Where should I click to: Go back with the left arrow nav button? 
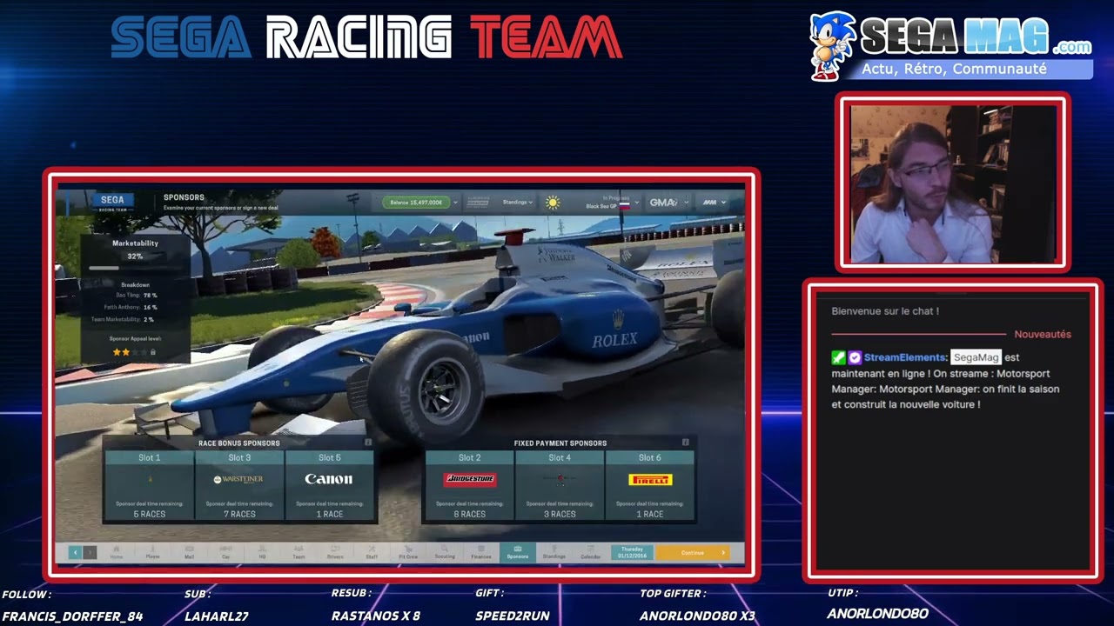pos(75,552)
